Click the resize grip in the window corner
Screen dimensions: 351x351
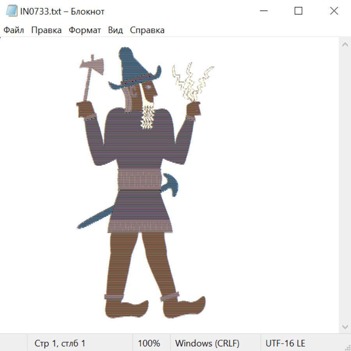pyautogui.click(x=347, y=347)
